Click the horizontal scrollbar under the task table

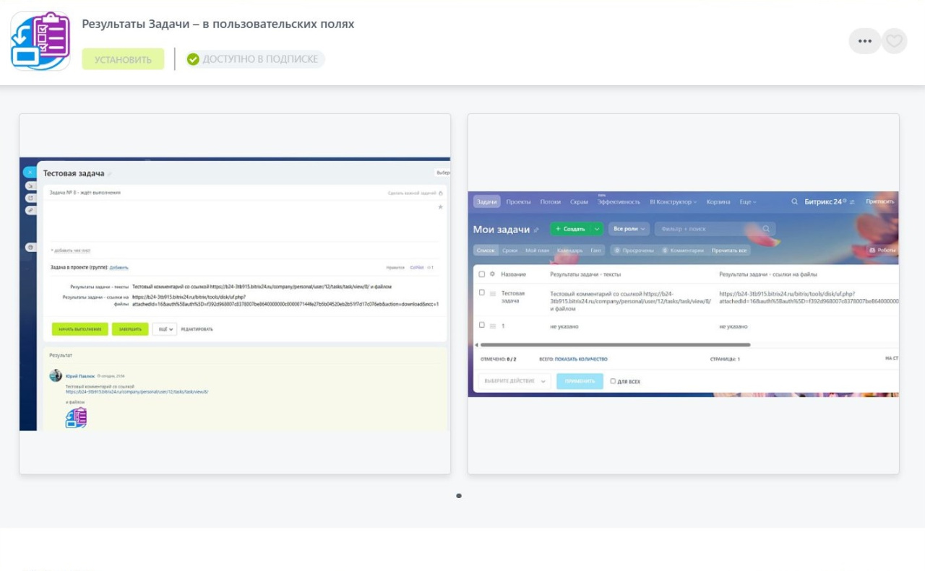614,345
